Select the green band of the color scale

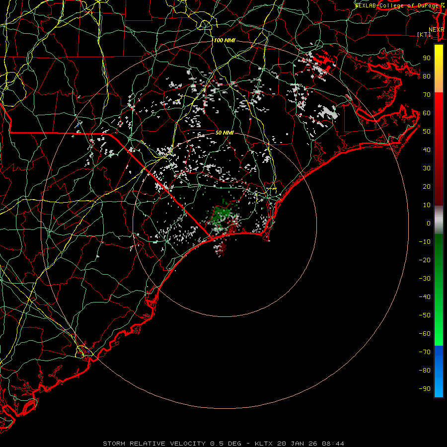click(439, 290)
